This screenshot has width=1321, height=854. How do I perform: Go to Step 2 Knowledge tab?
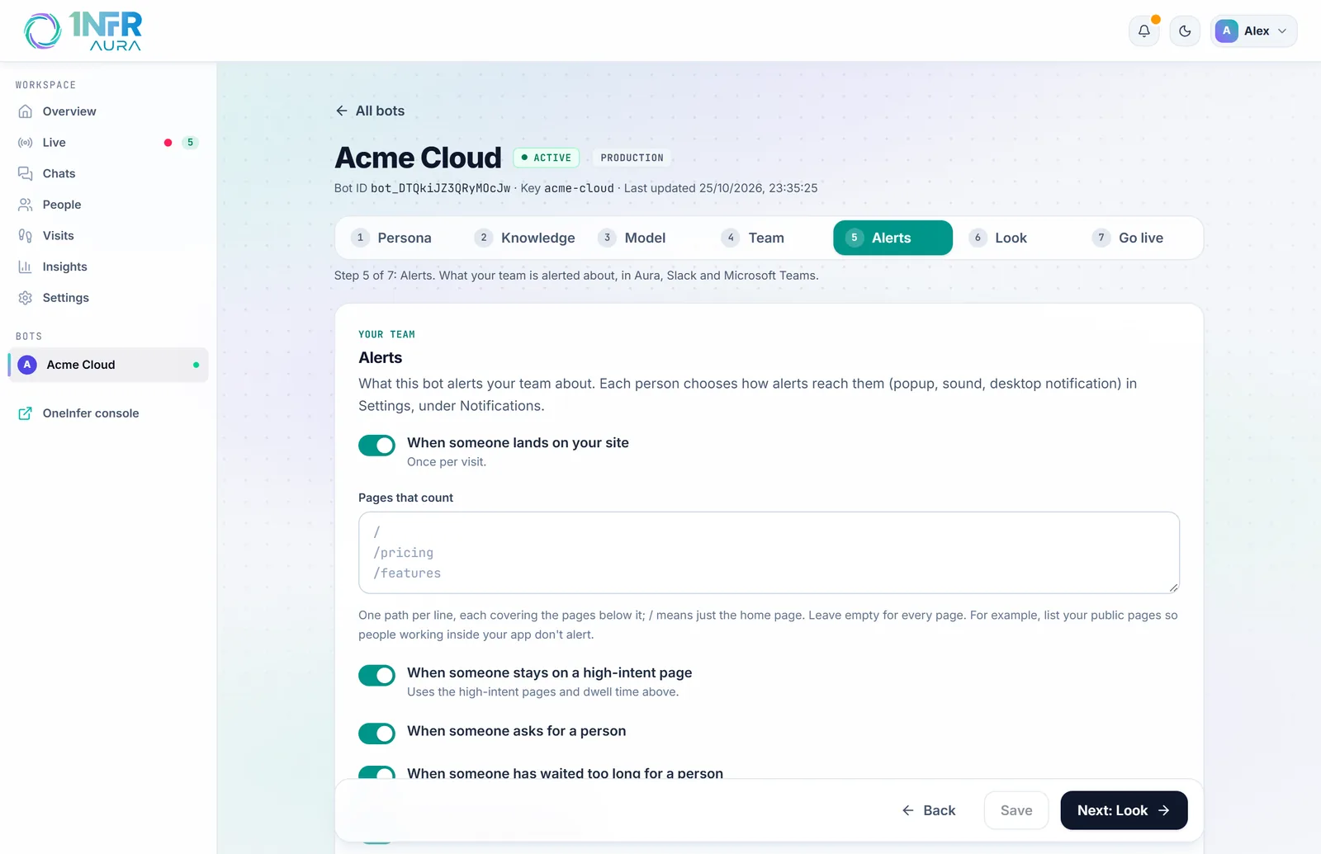tap(523, 238)
